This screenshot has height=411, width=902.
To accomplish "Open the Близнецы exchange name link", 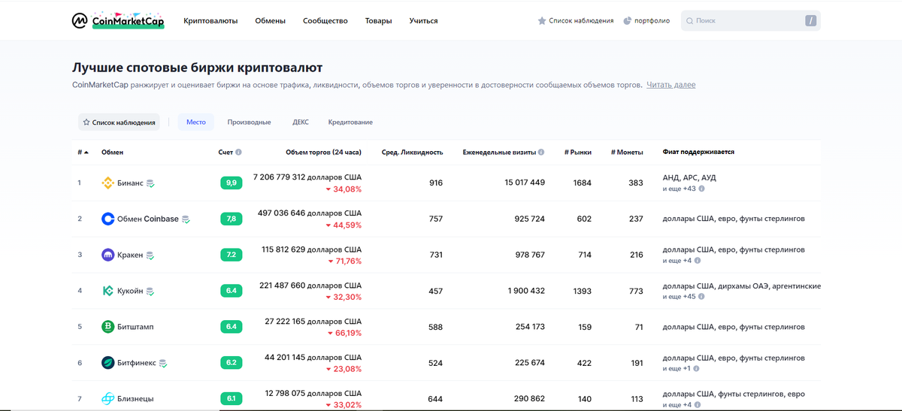I will 135,399.
